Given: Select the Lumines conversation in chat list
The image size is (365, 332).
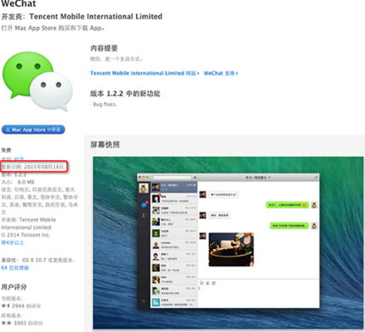Looking at the screenshot, I should pos(174,245).
